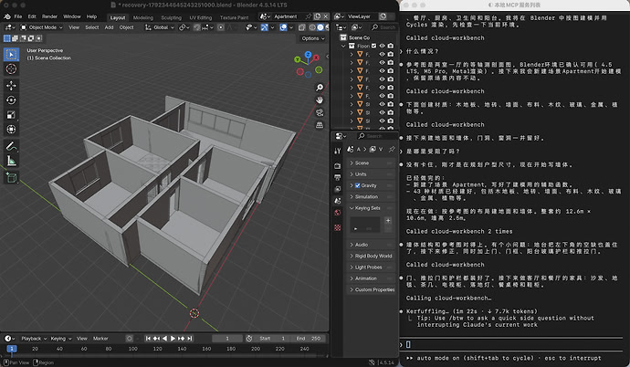Expand the Units panel
The width and height of the screenshot is (630, 367).
tap(371, 174)
